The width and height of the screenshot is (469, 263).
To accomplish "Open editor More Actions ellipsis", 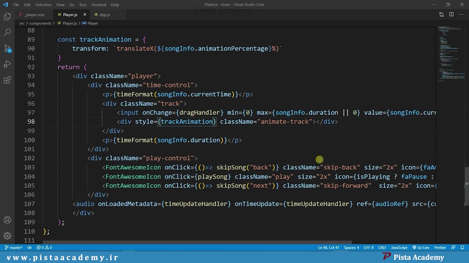I will [461, 15].
